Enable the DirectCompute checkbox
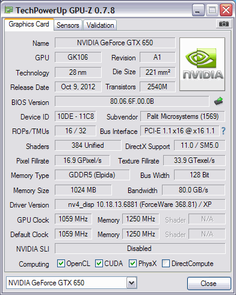The image size is (236, 295). [166, 263]
